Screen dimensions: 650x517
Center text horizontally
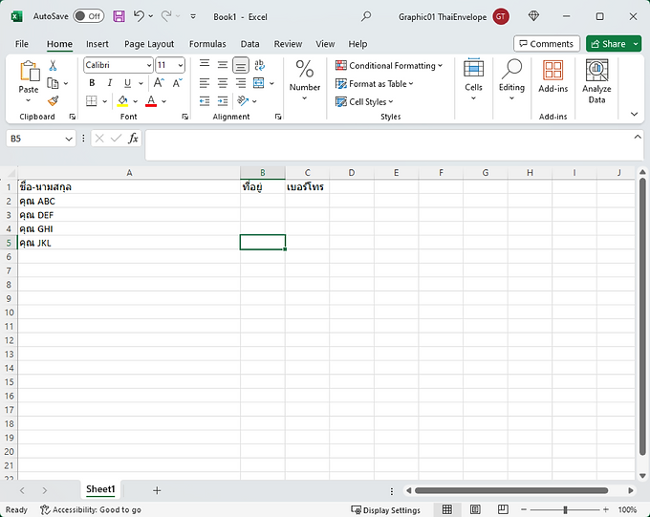(223, 83)
